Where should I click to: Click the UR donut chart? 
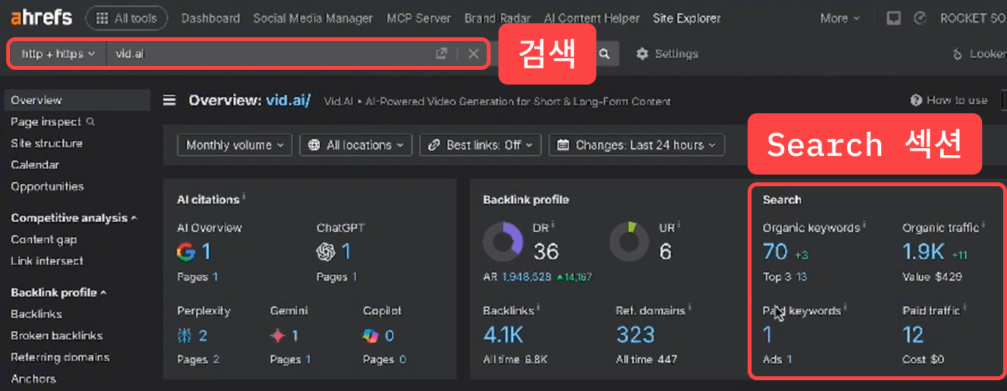629,242
